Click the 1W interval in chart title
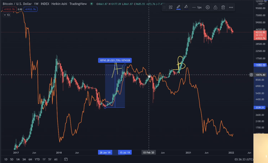 tap(36, 4)
